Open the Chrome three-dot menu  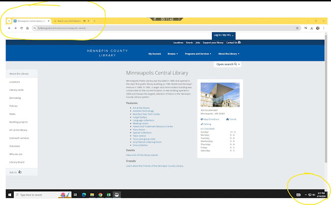coord(323,28)
